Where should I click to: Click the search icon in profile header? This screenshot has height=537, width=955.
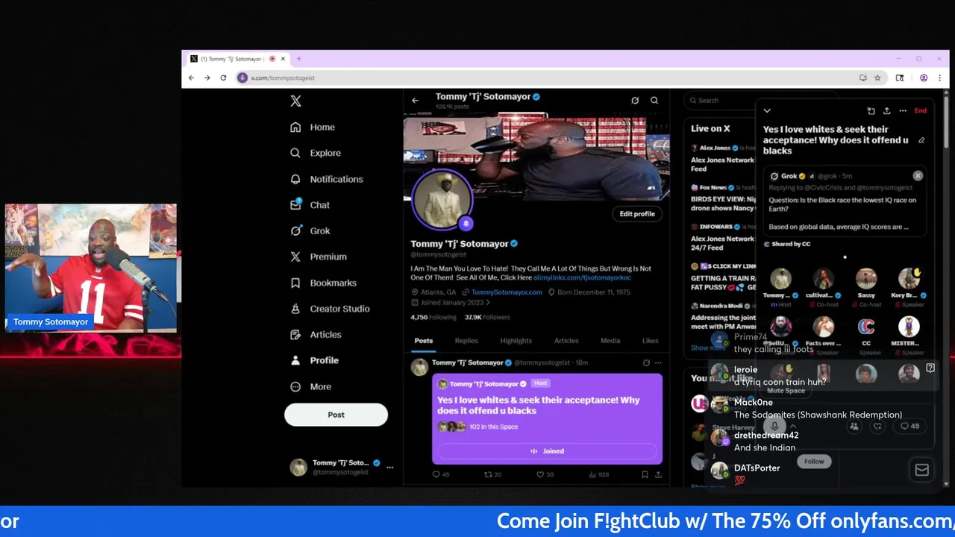click(654, 100)
